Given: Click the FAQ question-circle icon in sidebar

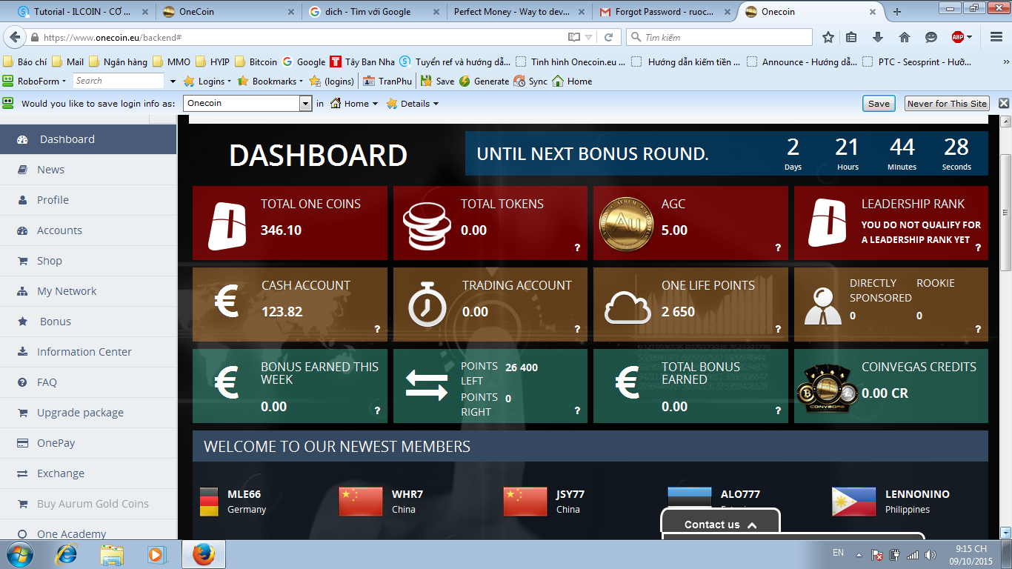Looking at the screenshot, I should pyautogui.click(x=22, y=382).
